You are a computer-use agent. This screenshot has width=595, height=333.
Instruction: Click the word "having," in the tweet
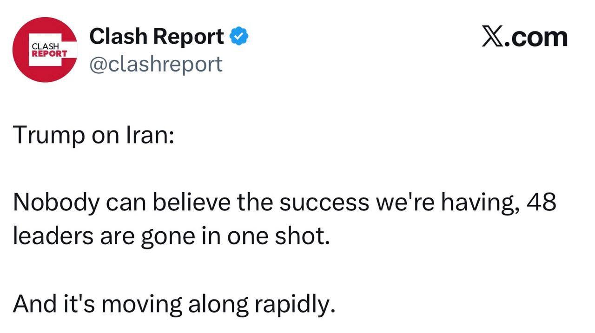[x=481, y=203]
